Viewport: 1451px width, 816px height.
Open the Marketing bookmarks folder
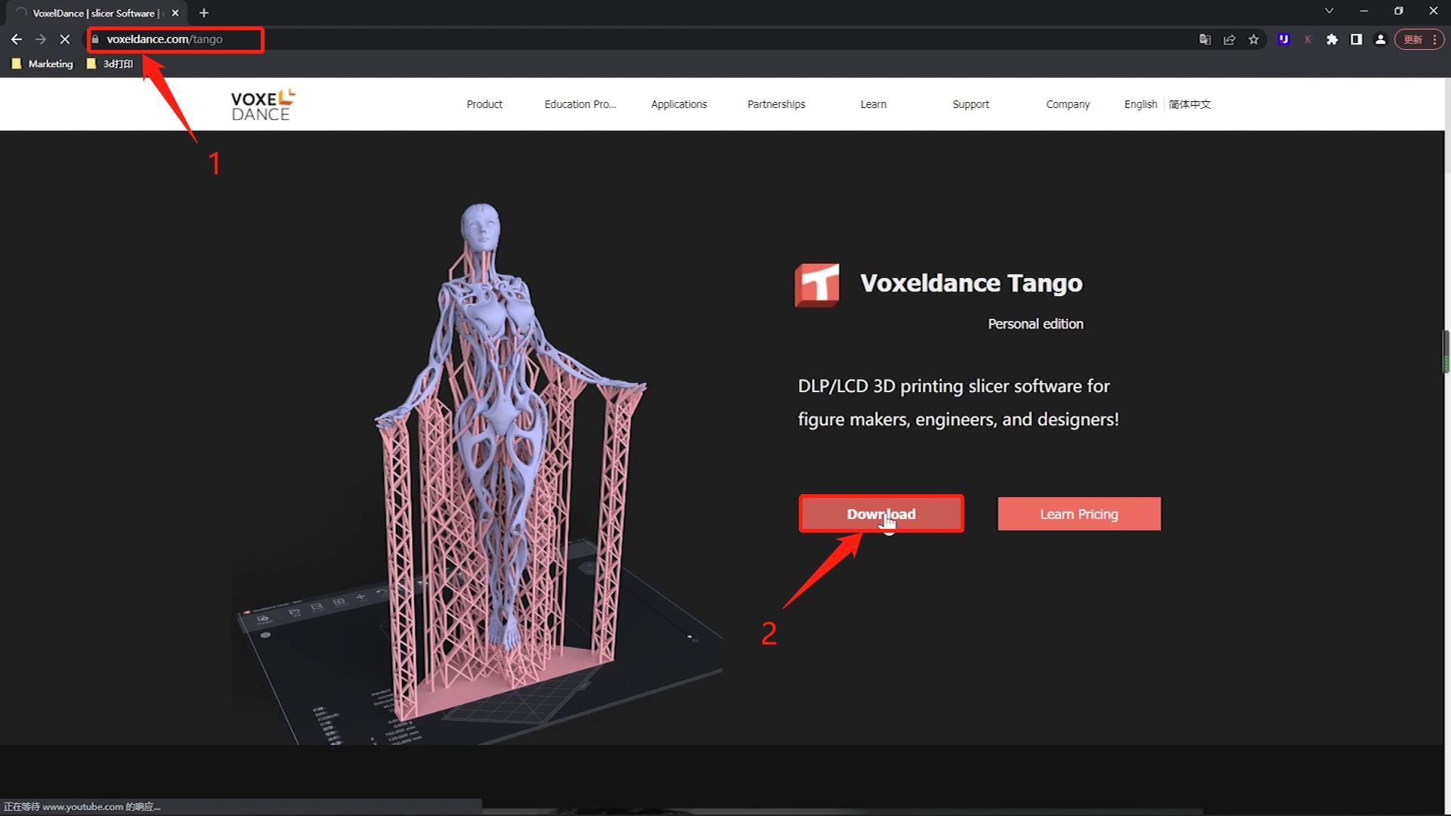pyautogui.click(x=43, y=64)
